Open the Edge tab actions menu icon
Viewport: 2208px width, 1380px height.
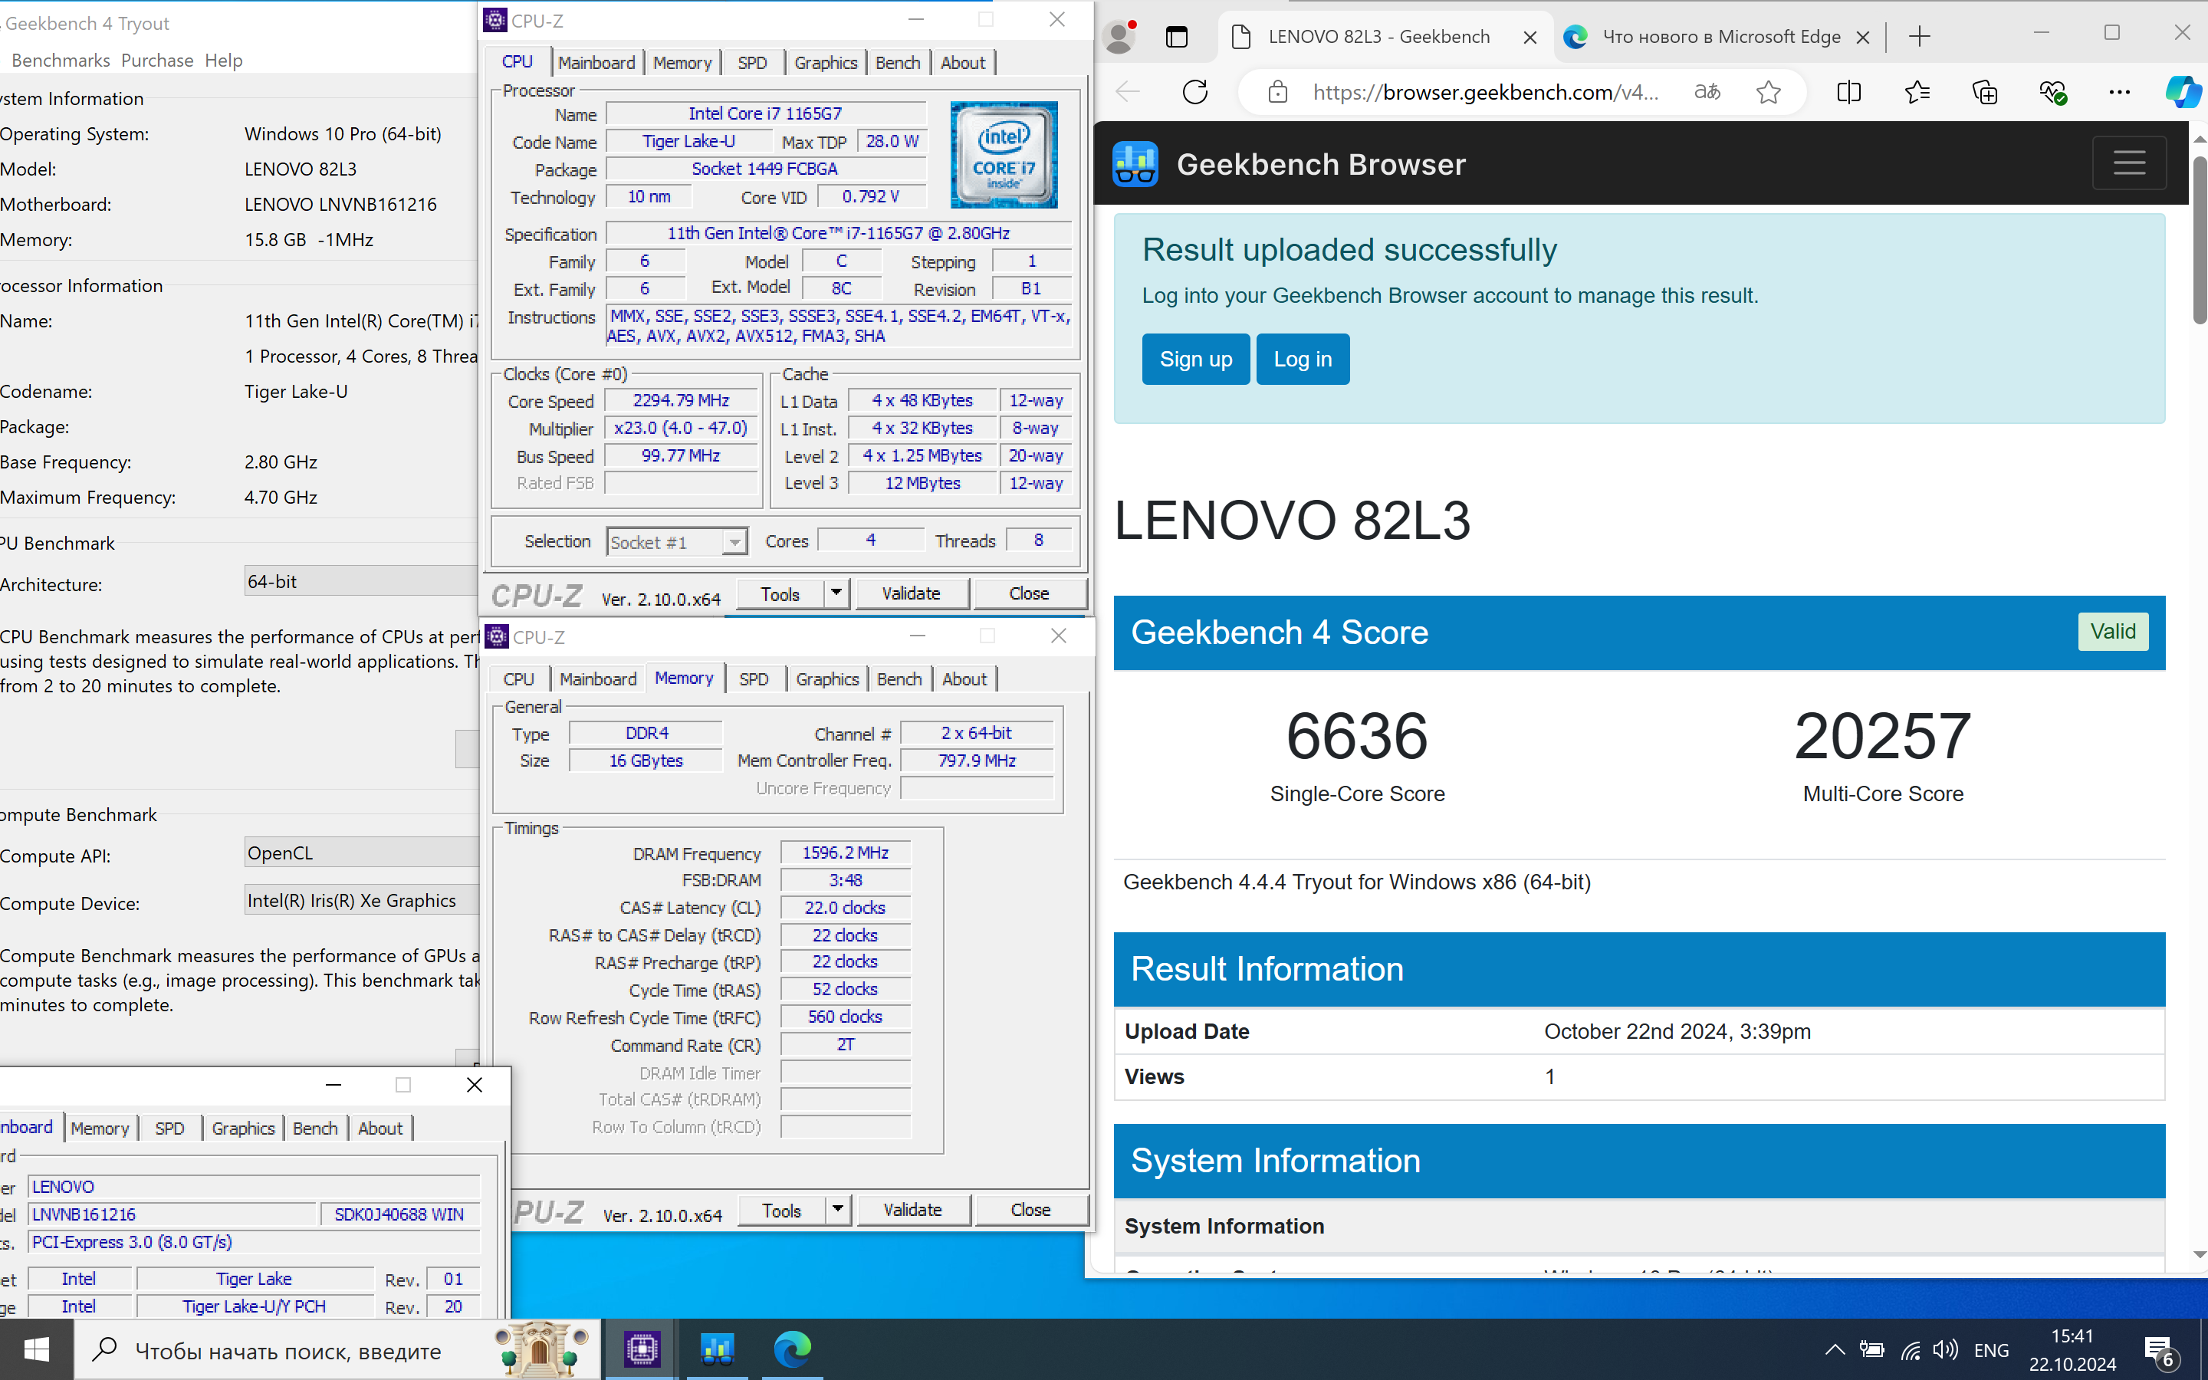(1177, 37)
